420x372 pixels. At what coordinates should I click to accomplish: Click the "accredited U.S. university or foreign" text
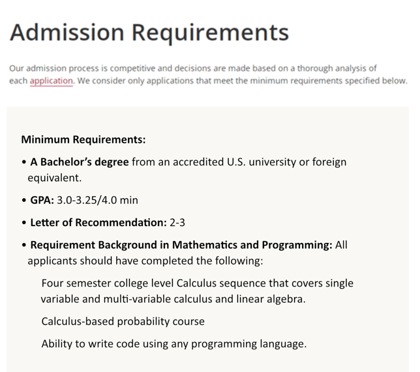coord(258,162)
